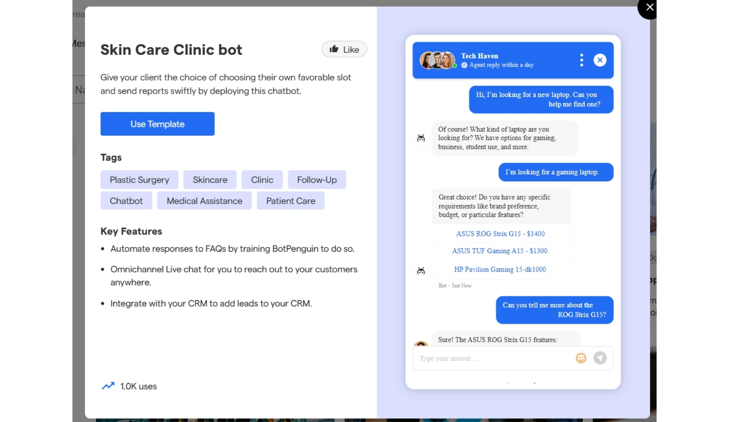Click the Chatbot tag
Screen dimensions: 729x422
click(126, 201)
